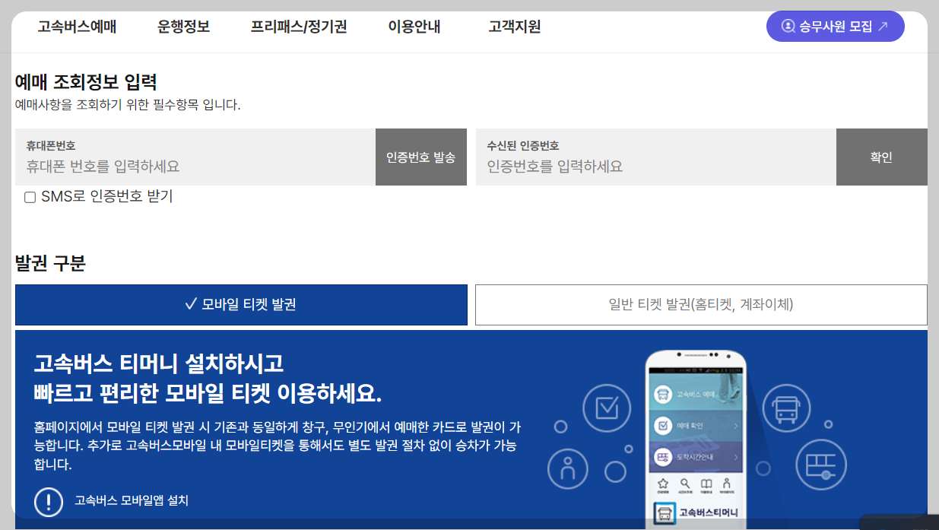Focus the 수신된 인증번호 input field
939x530 pixels.
tap(656, 157)
